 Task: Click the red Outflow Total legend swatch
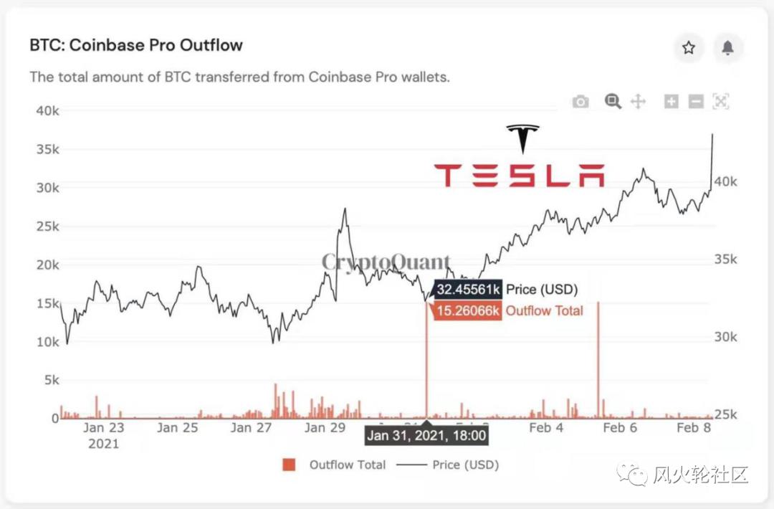coord(290,465)
